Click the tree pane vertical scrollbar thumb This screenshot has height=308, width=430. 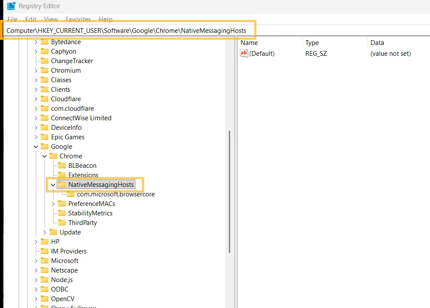click(x=230, y=192)
